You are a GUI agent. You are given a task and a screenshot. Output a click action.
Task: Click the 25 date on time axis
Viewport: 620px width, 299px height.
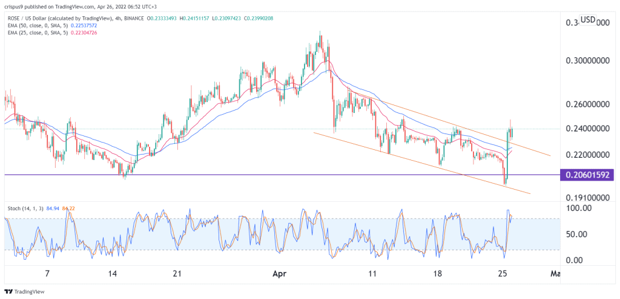point(503,273)
